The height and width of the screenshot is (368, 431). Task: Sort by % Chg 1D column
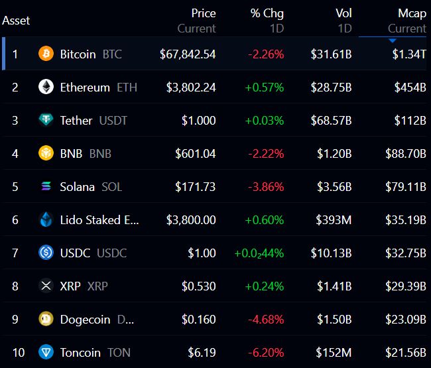tap(267, 21)
